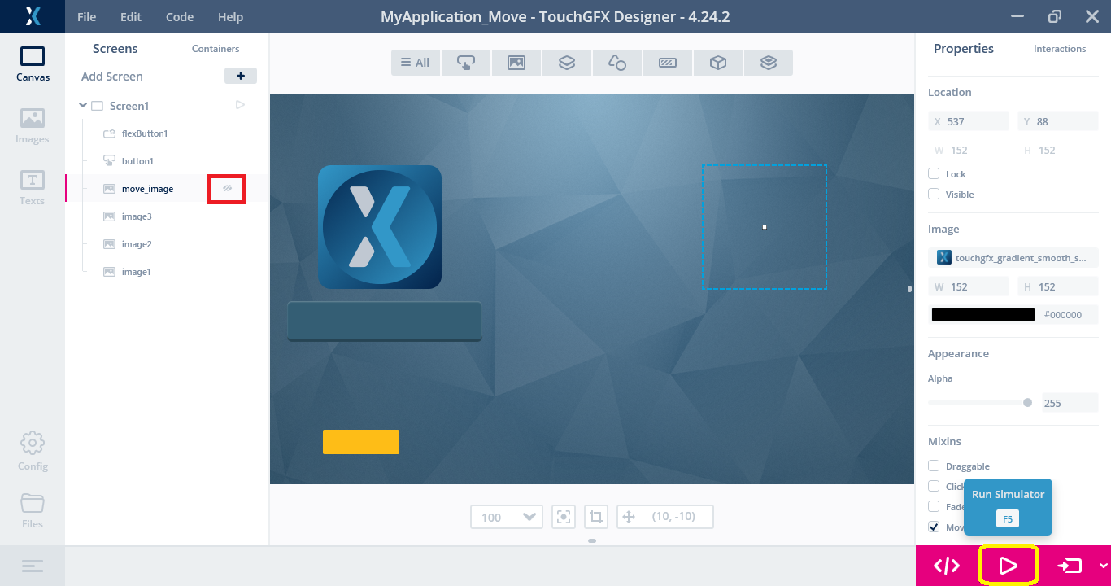Click the center-on-canvas icon
The height and width of the screenshot is (586, 1111).
click(x=564, y=517)
